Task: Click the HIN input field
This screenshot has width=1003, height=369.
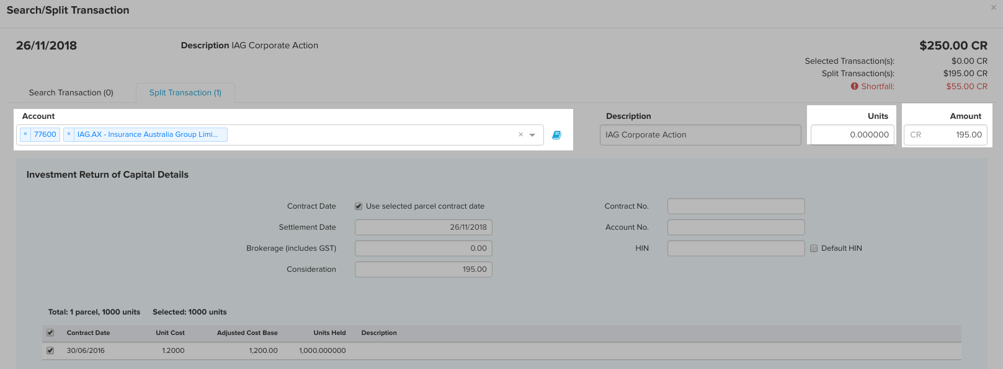Action: (x=736, y=248)
